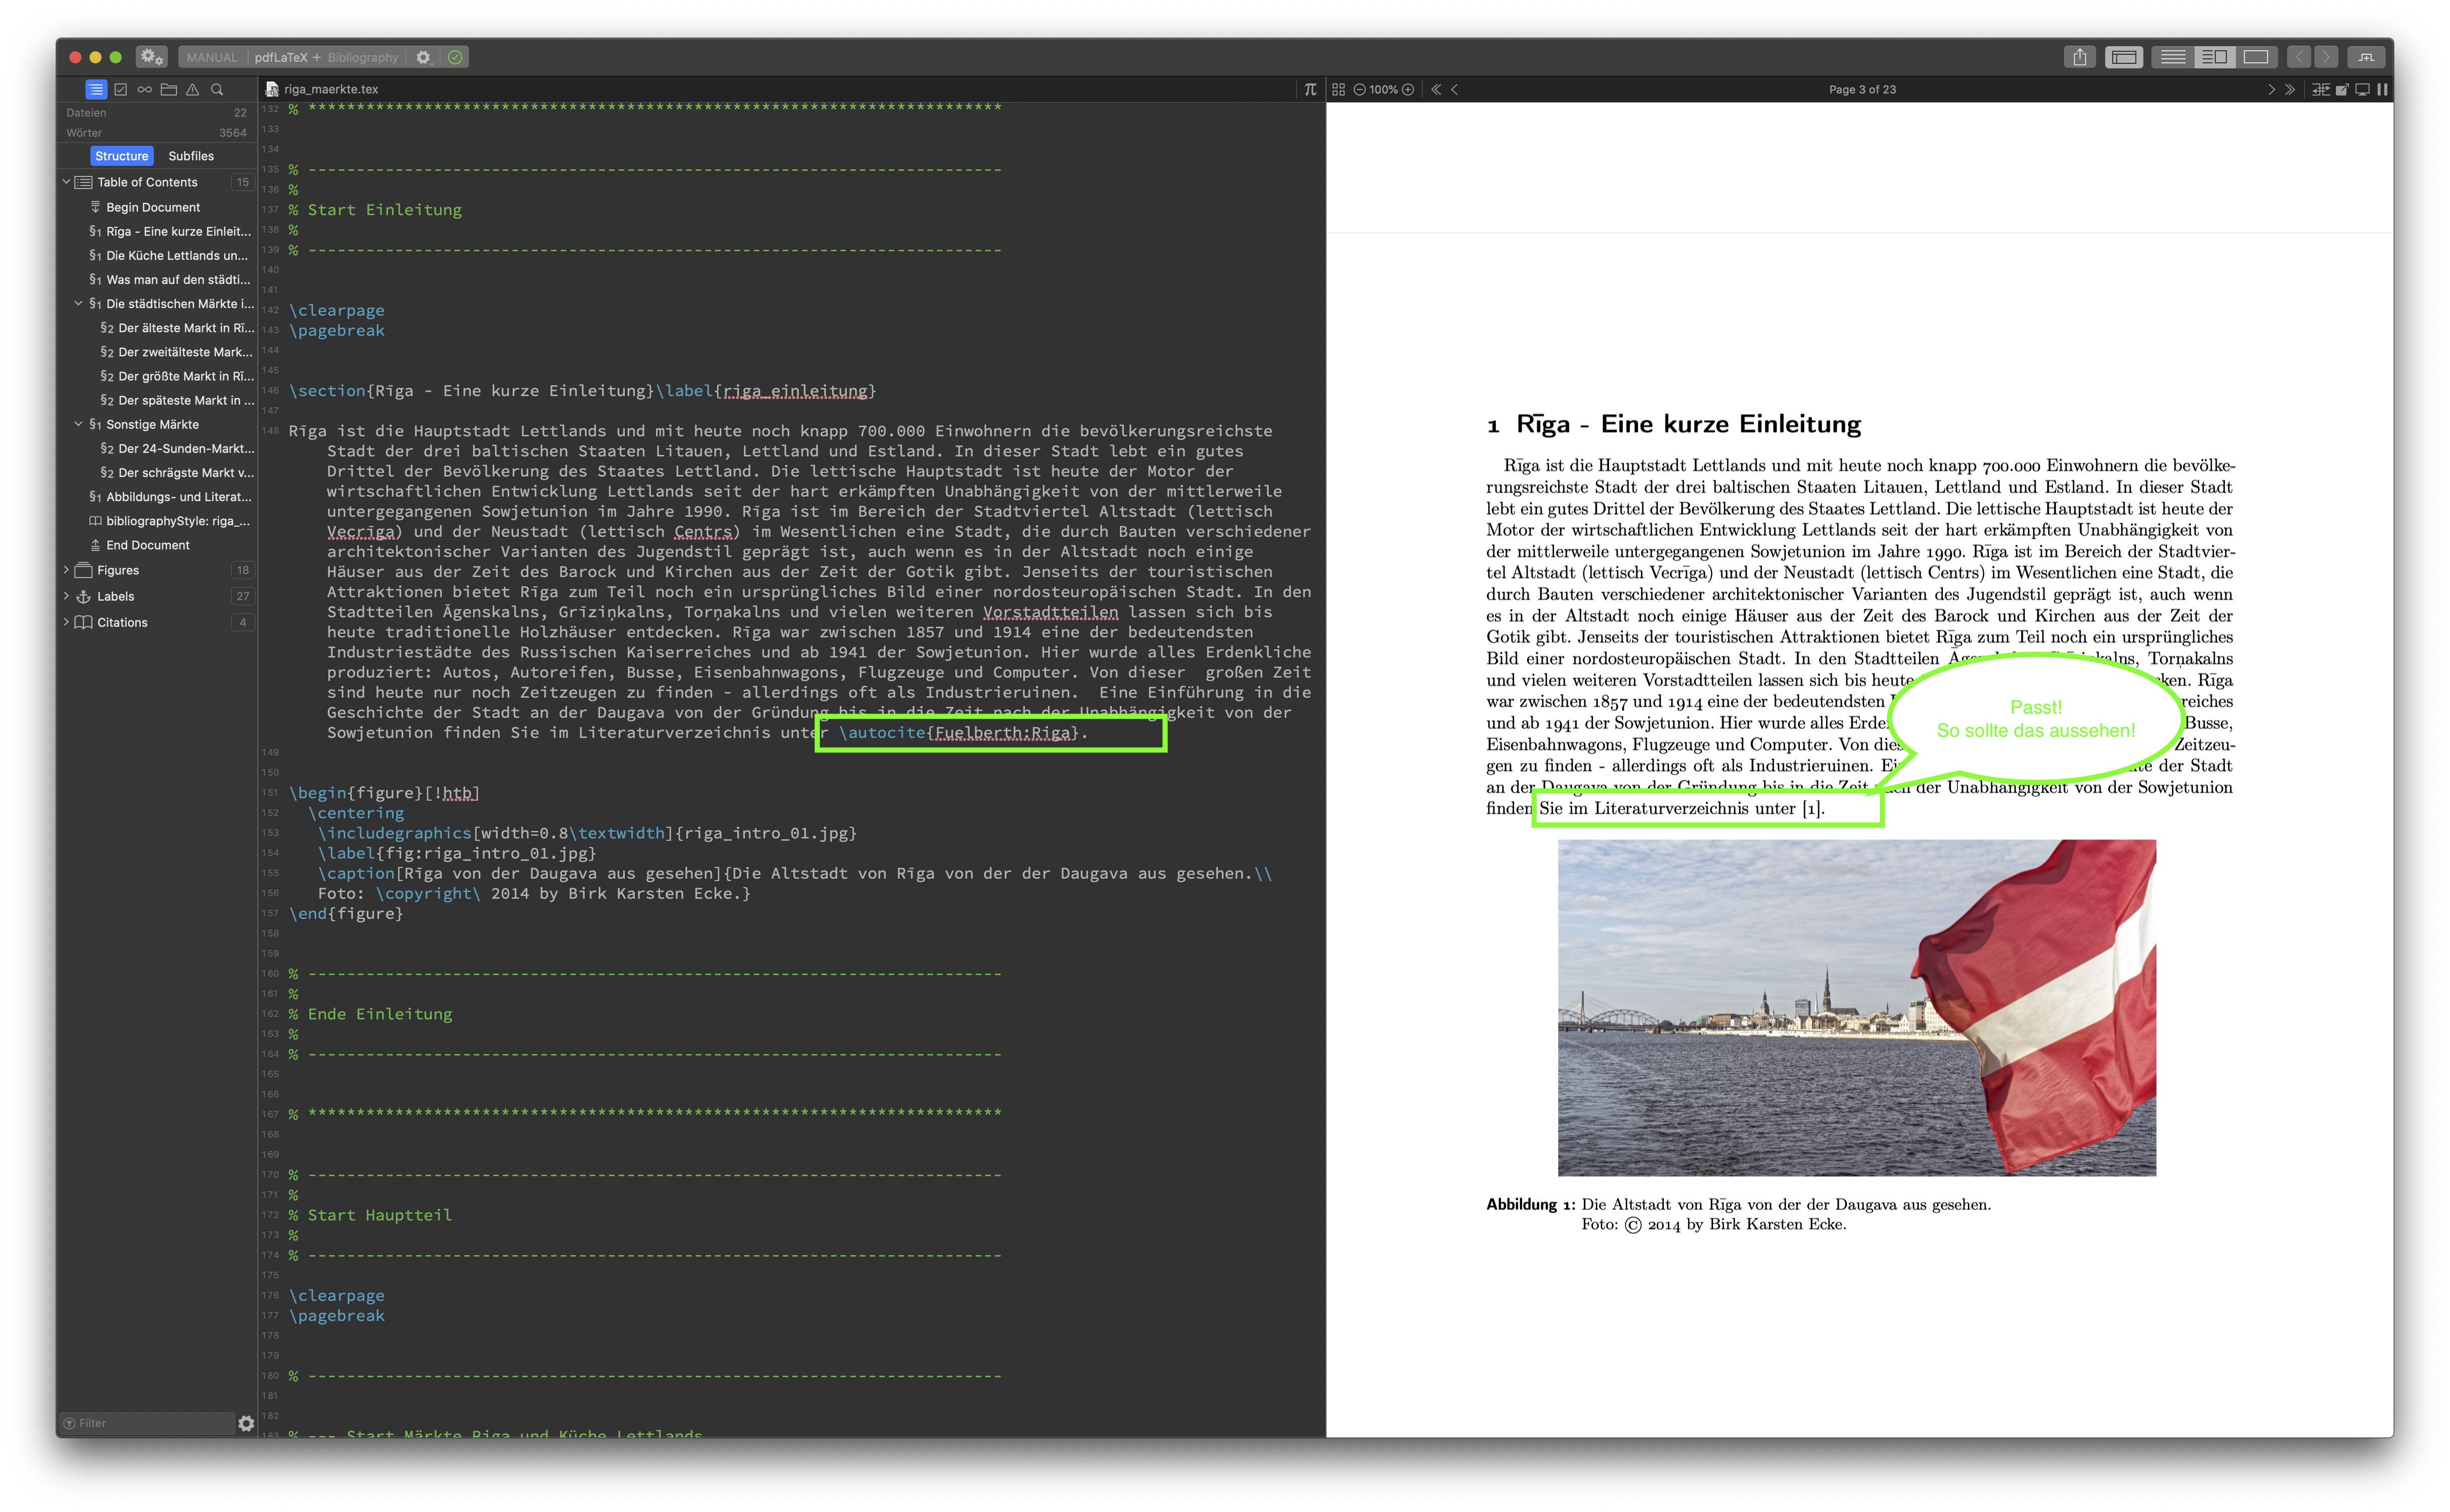Toggle the Bibliography typeset option
The image size is (2450, 1512).
363,57
